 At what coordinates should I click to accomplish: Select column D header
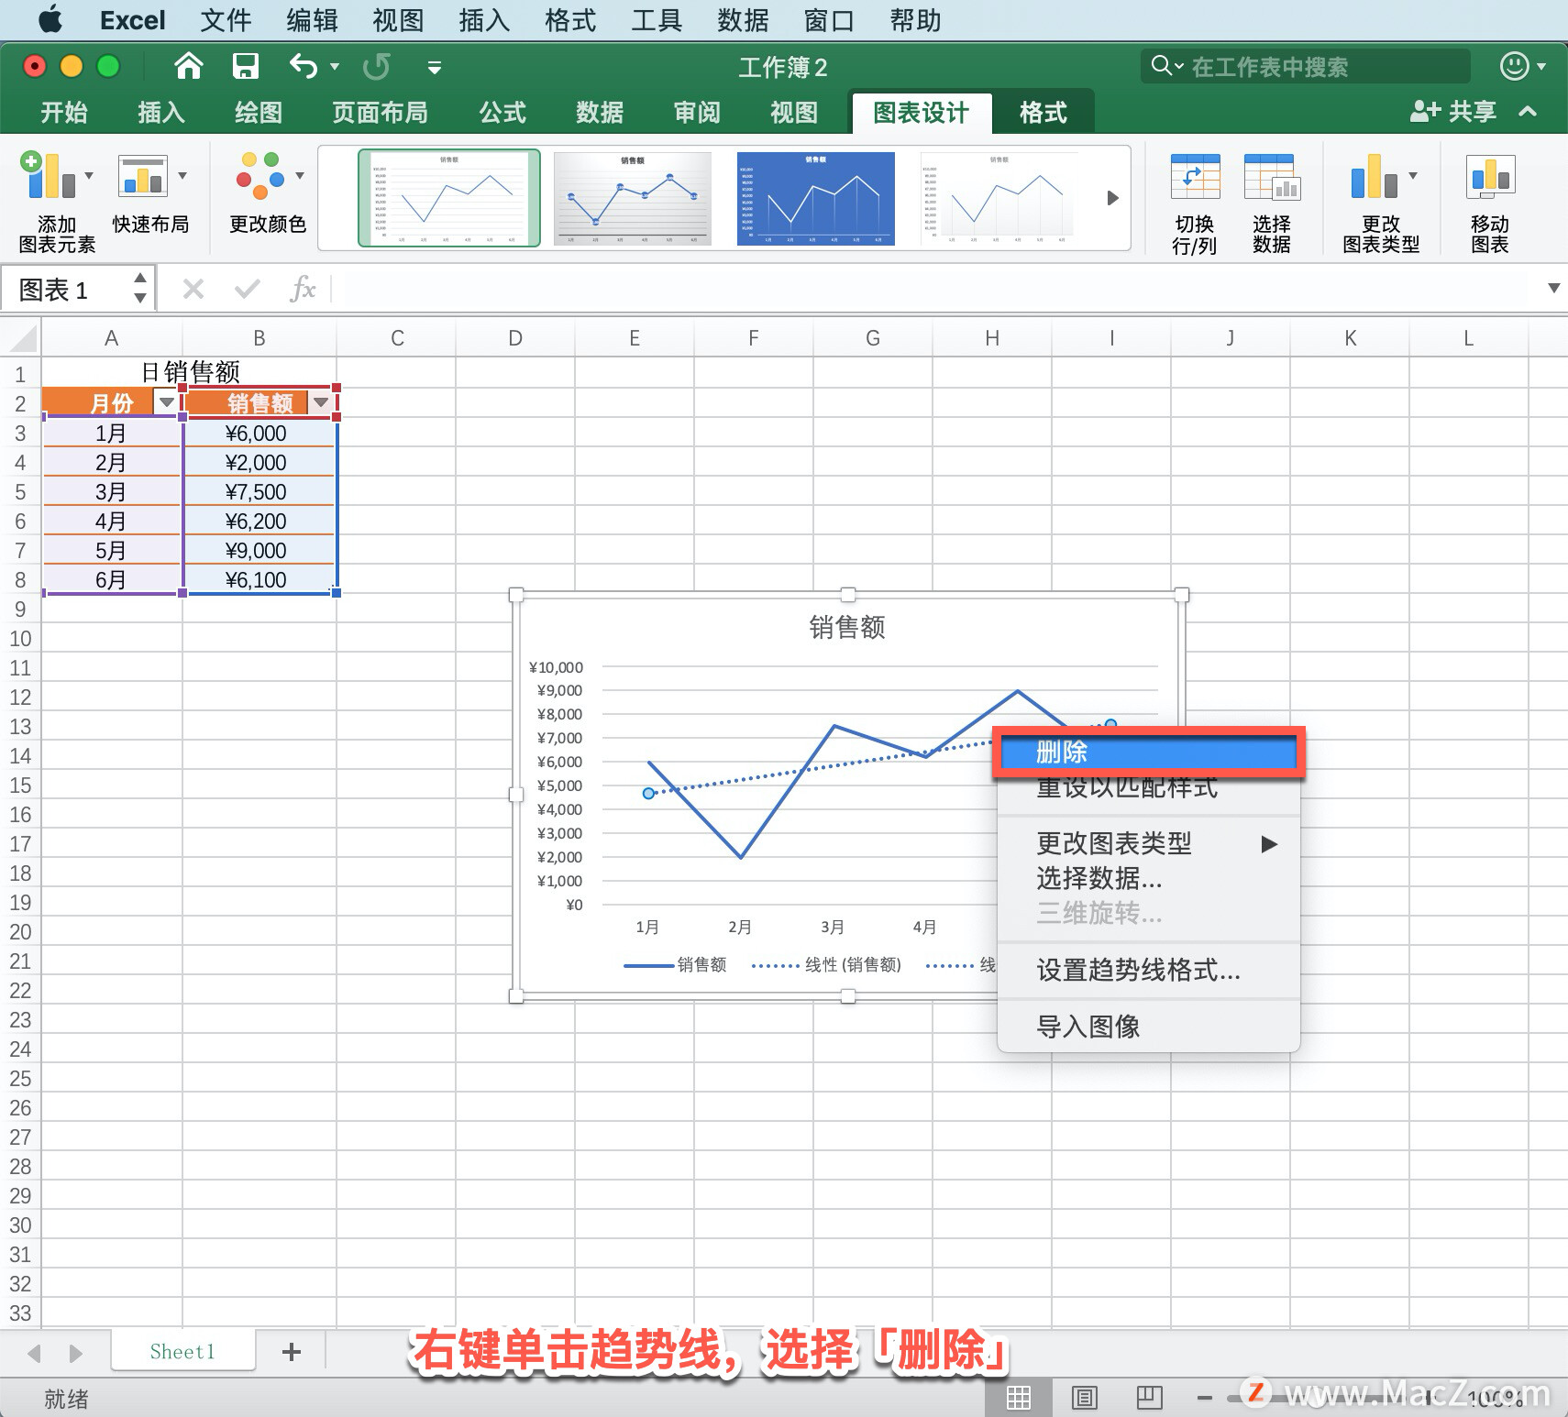tap(515, 337)
